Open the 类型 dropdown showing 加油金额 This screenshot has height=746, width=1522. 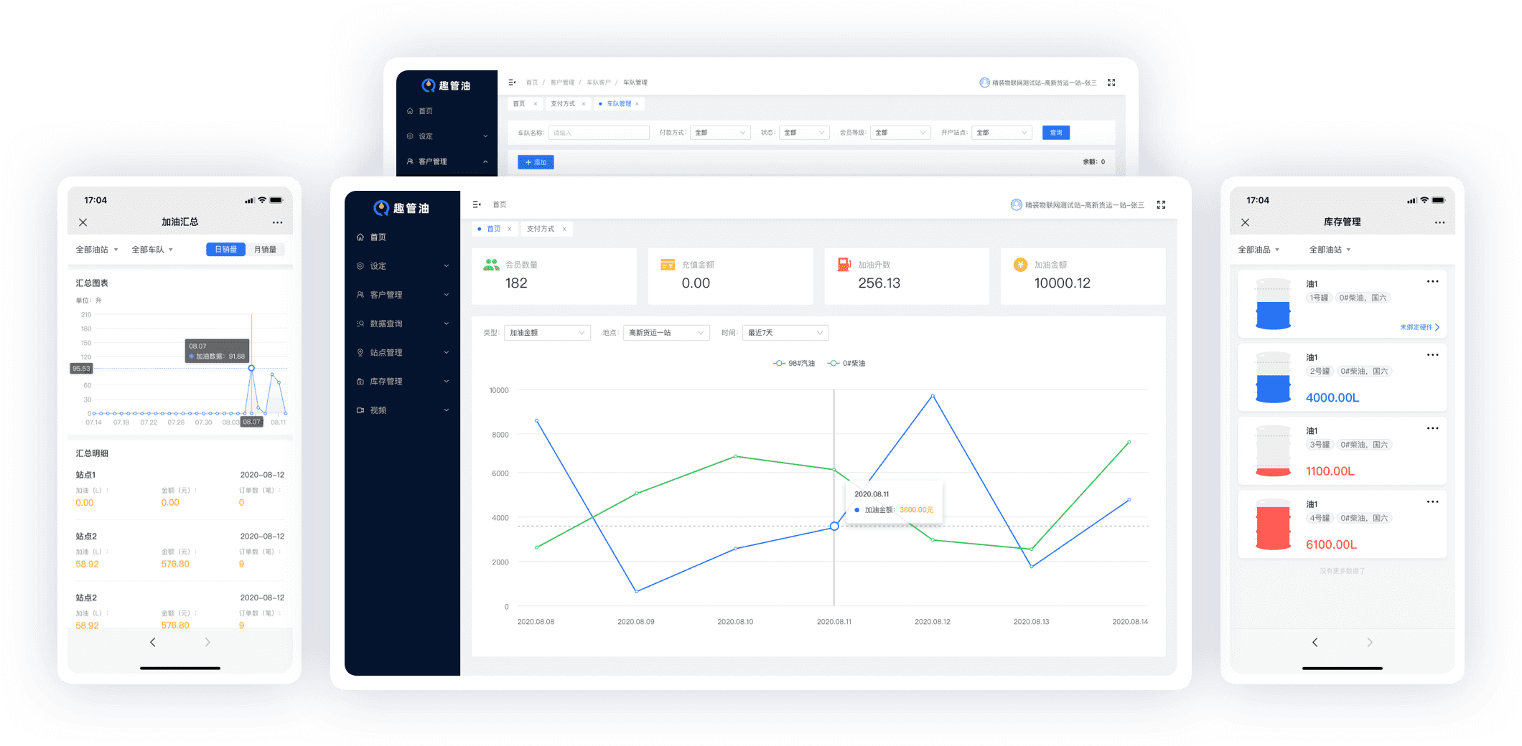(547, 333)
